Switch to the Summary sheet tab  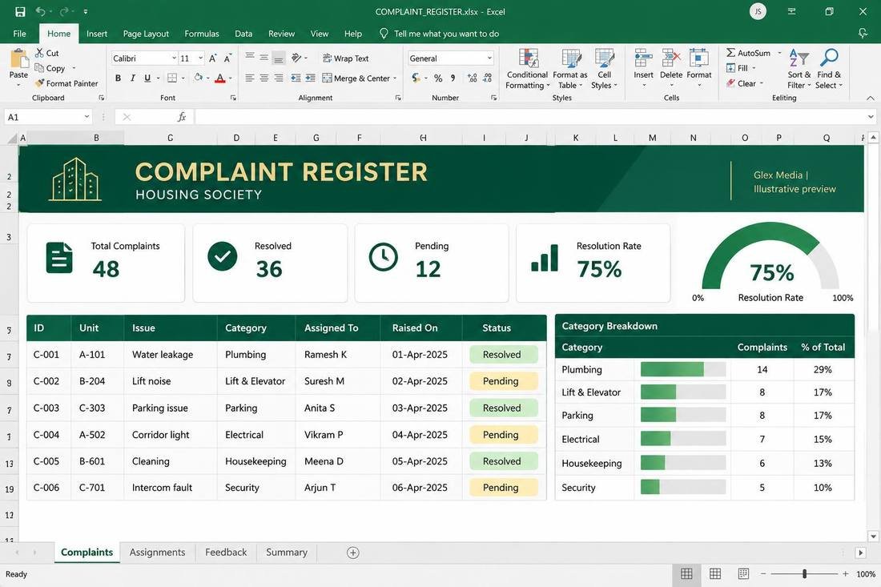(287, 553)
